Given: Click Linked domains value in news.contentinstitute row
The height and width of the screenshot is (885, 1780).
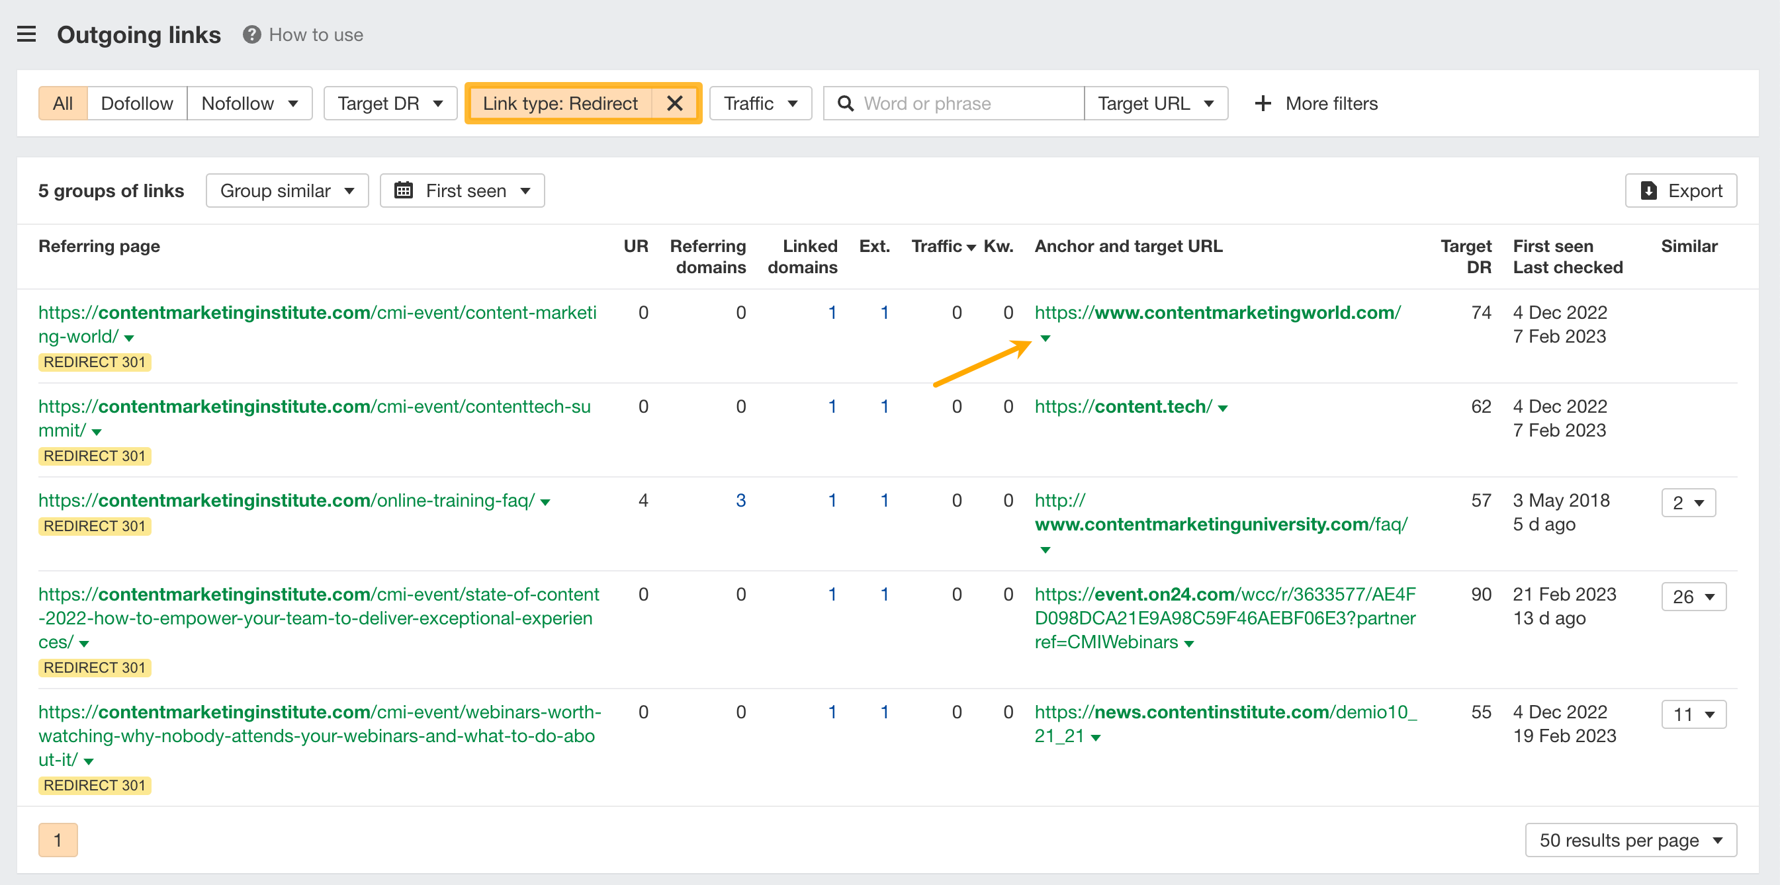Looking at the screenshot, I should coord(832,712).
